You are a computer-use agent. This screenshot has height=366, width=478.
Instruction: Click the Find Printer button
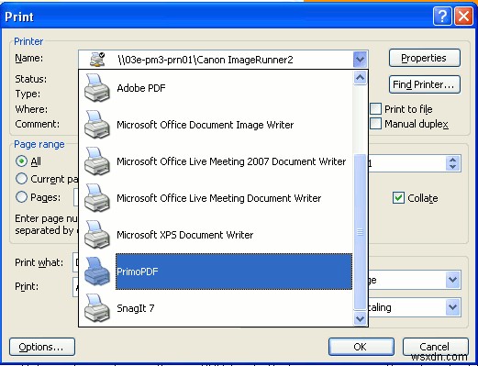click(x=425, y=84)
